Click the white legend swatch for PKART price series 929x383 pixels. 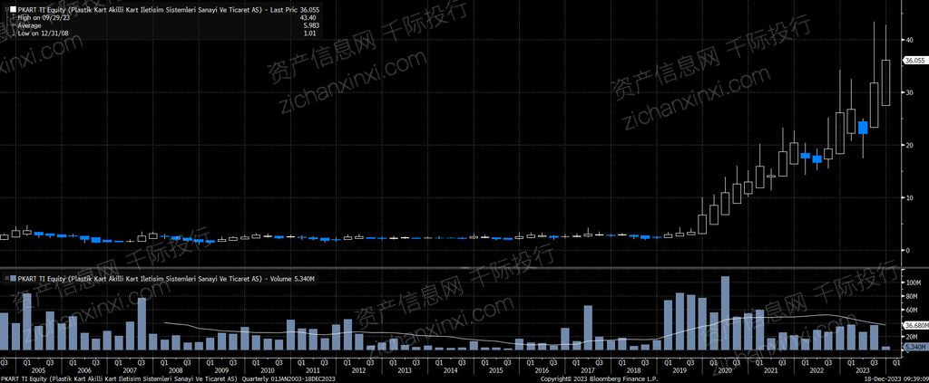point(13,9)
